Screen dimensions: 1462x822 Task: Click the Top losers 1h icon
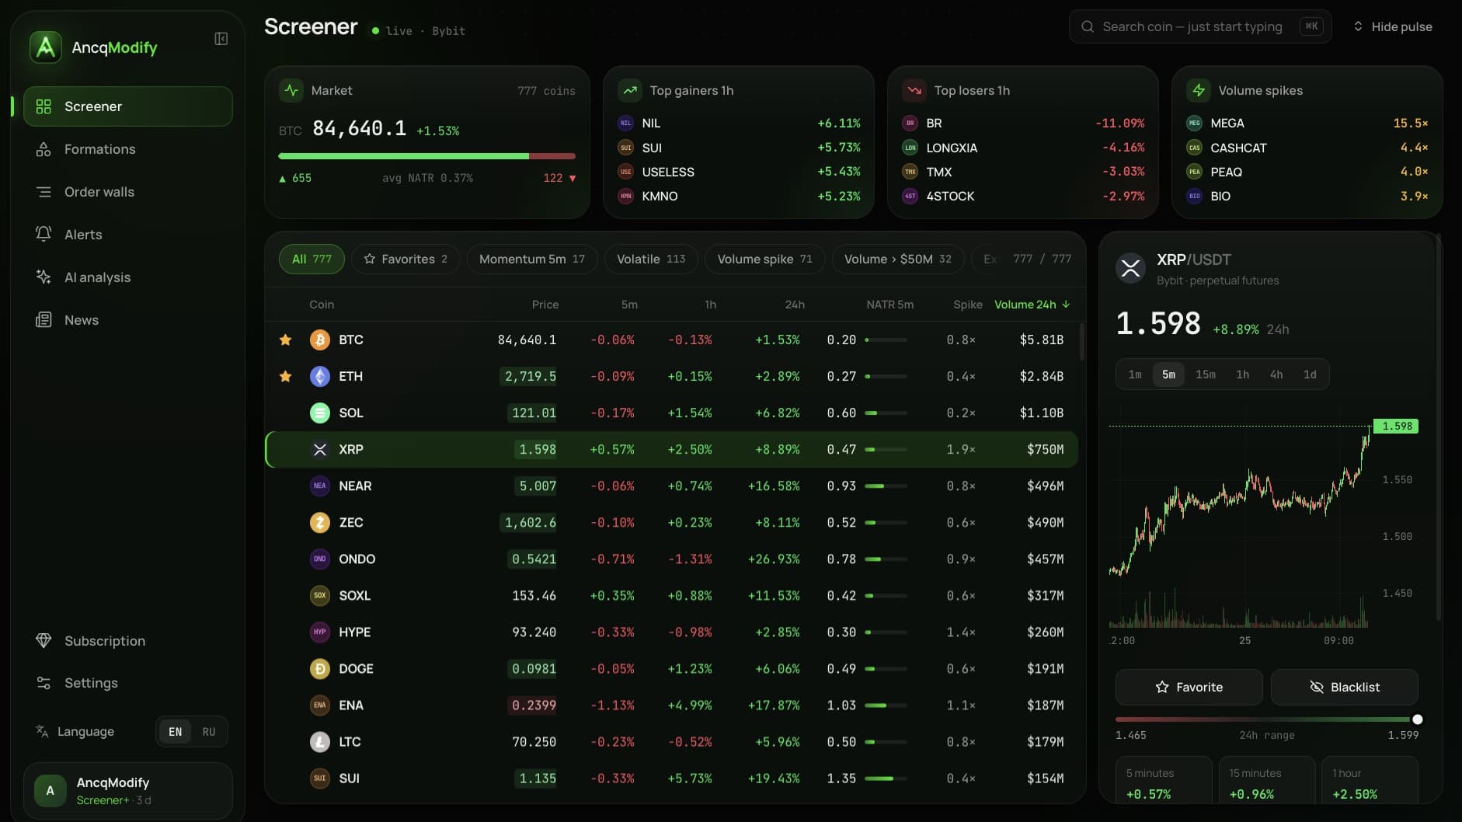[914, 90]
